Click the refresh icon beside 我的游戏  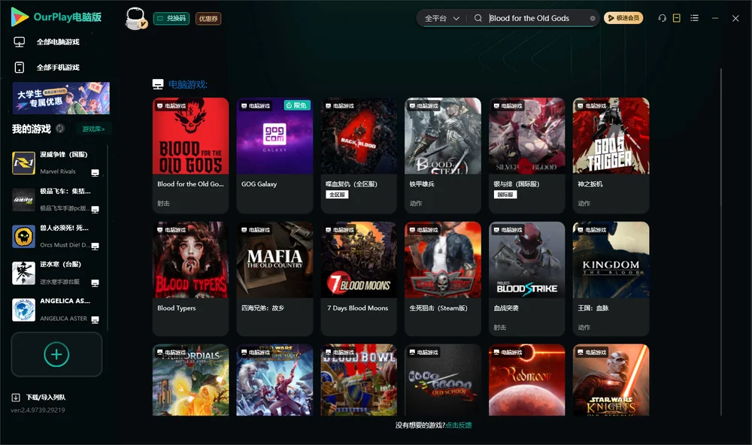(x=60, y=129)
